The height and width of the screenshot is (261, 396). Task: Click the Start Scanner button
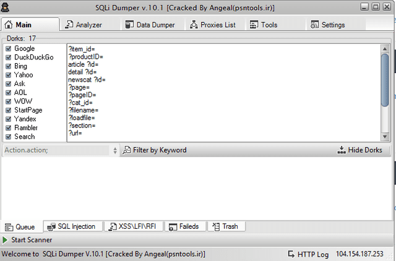point(27,240)
